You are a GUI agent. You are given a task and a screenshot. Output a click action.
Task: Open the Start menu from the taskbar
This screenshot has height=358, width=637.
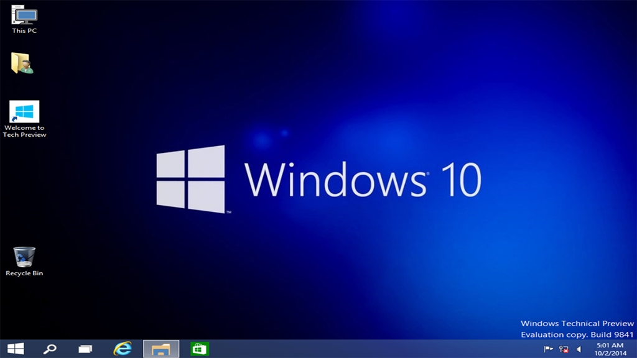click(16, 349)
